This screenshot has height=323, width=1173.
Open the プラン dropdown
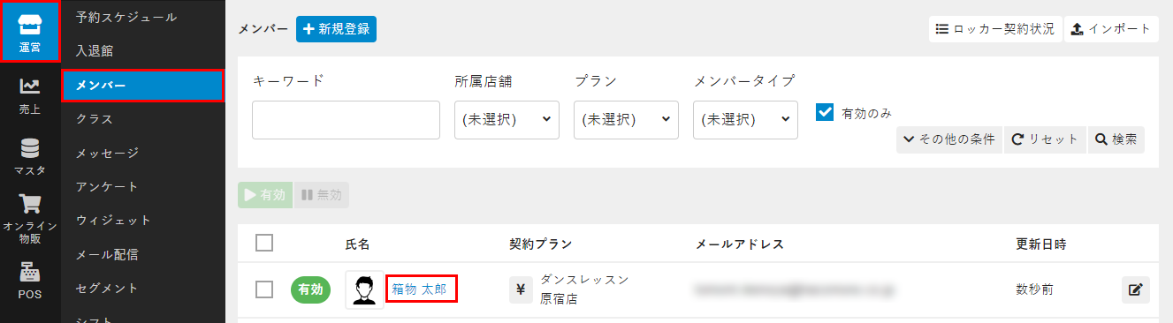pyautogui.click(x=626, y=119)
